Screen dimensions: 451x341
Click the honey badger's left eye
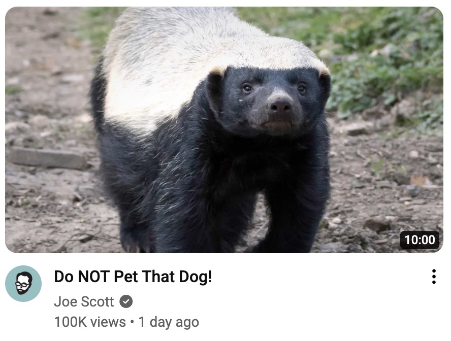[247, 88]
